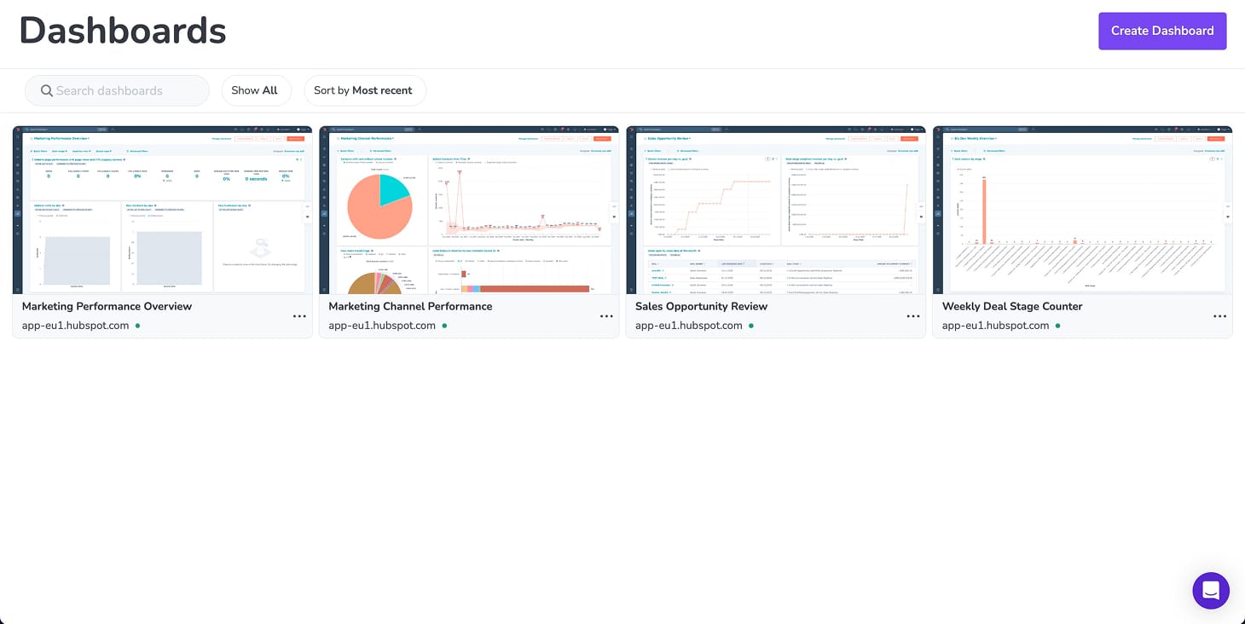Click green status dot on Weekly Deal Stage Counter
The width and height of the screenshot is (1245, 624).
(x=1058, y=326)
